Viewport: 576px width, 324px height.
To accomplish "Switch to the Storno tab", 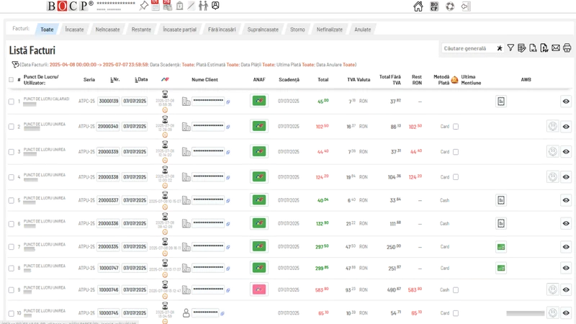I will coord(297,30).
